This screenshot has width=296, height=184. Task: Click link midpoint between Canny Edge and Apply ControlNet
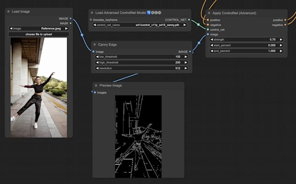[x=199, y=43]
